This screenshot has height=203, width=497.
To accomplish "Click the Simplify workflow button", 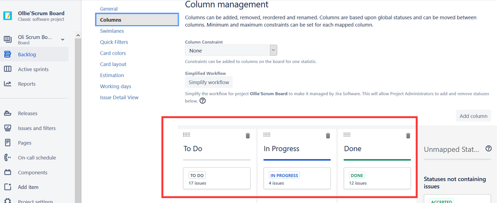I will [209, 82].
